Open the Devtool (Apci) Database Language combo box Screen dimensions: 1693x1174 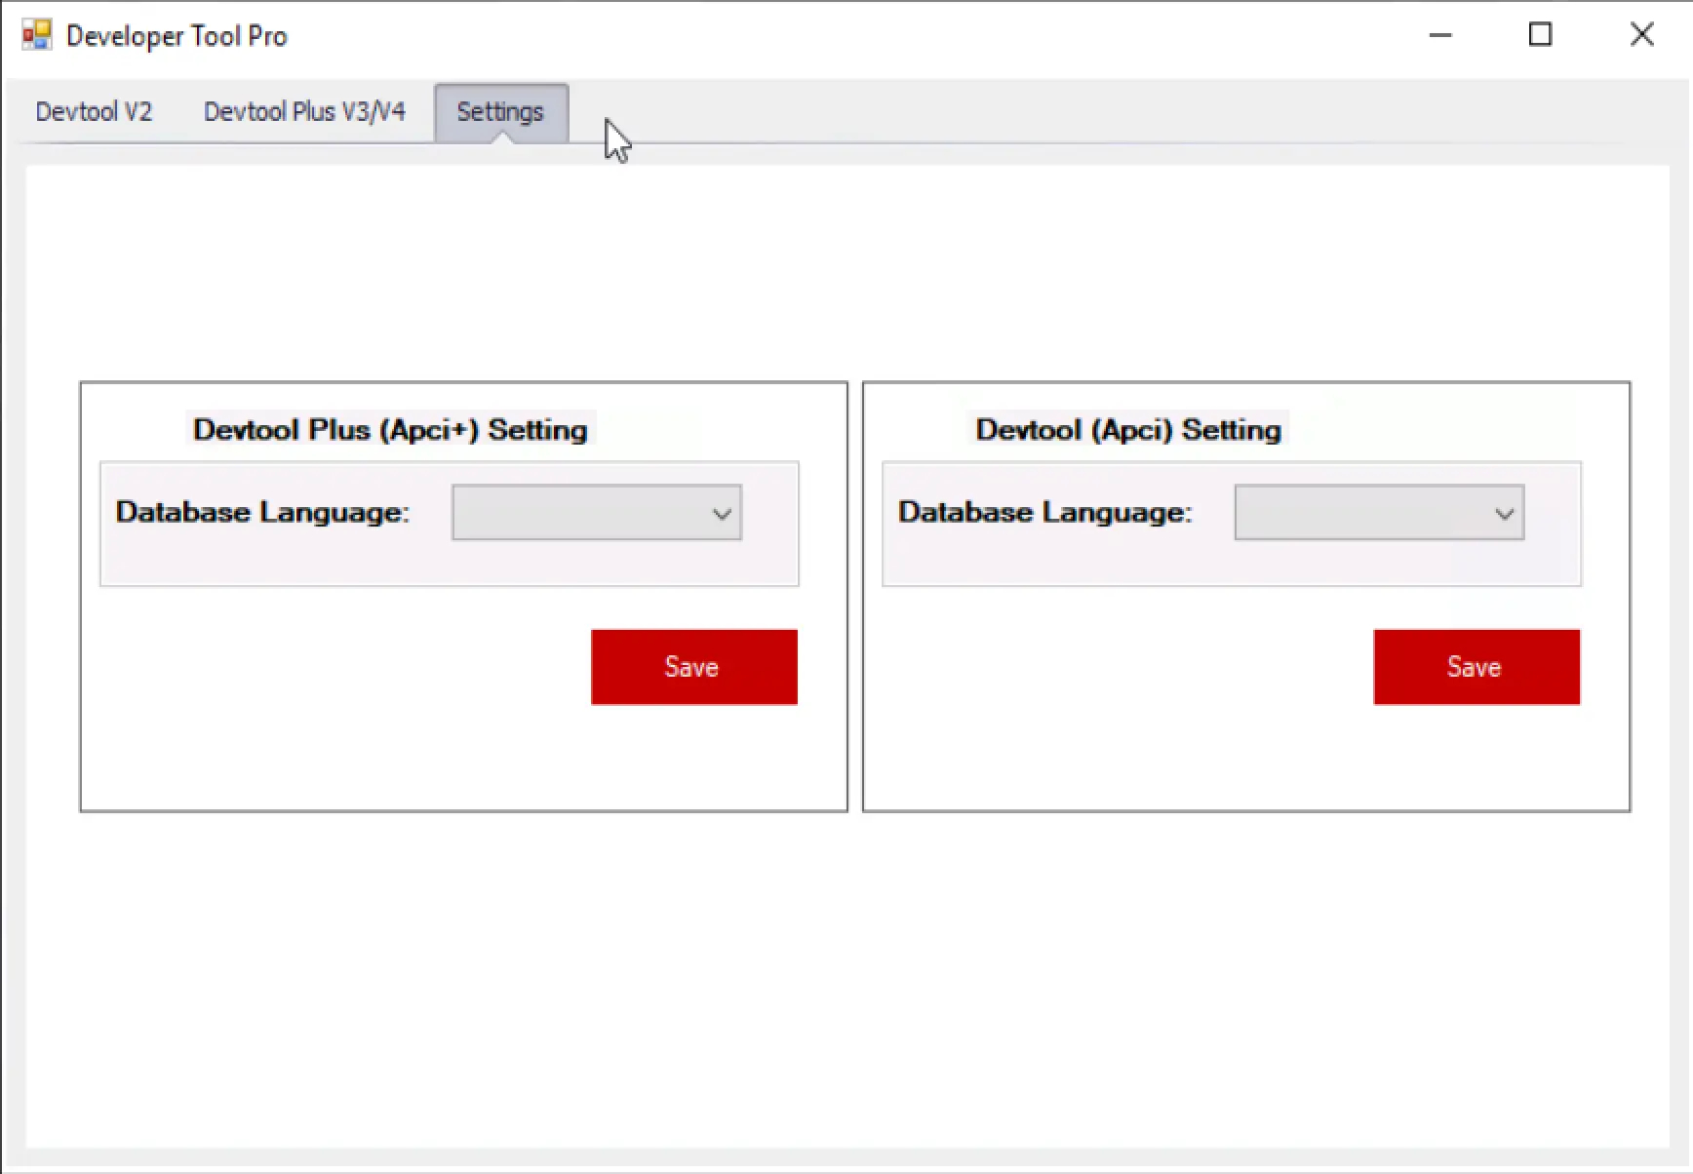[1363, 513]
